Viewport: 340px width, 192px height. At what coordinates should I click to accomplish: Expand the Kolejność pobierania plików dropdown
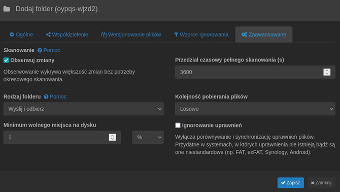coord(255,109)
